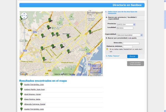166x112 pixels.
Task: Pan the map down with the arrow control
Action: point(24,18)
